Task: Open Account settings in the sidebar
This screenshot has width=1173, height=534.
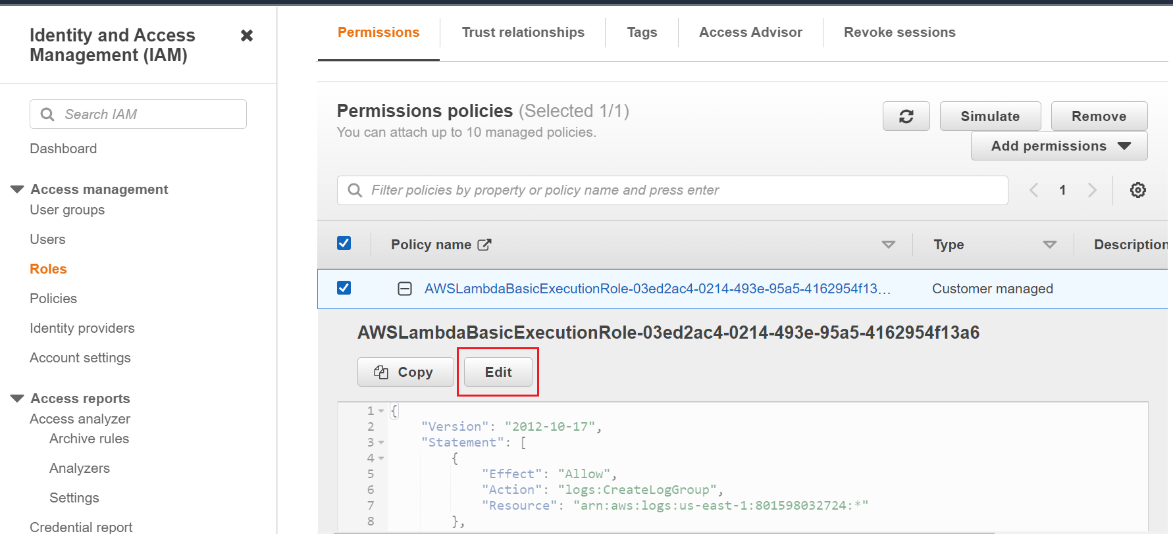Action: click(x=80, y=358)
